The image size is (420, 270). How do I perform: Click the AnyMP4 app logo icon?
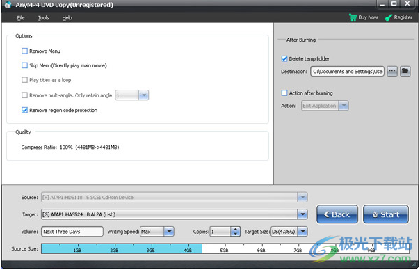[x=8, y=5]
